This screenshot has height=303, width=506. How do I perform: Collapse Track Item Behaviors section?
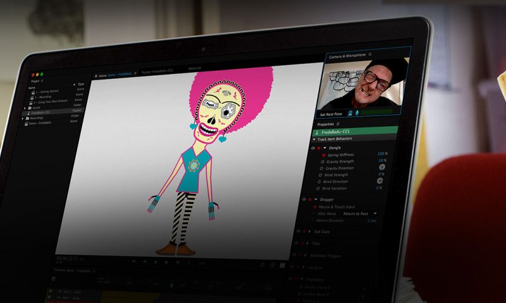314,140
